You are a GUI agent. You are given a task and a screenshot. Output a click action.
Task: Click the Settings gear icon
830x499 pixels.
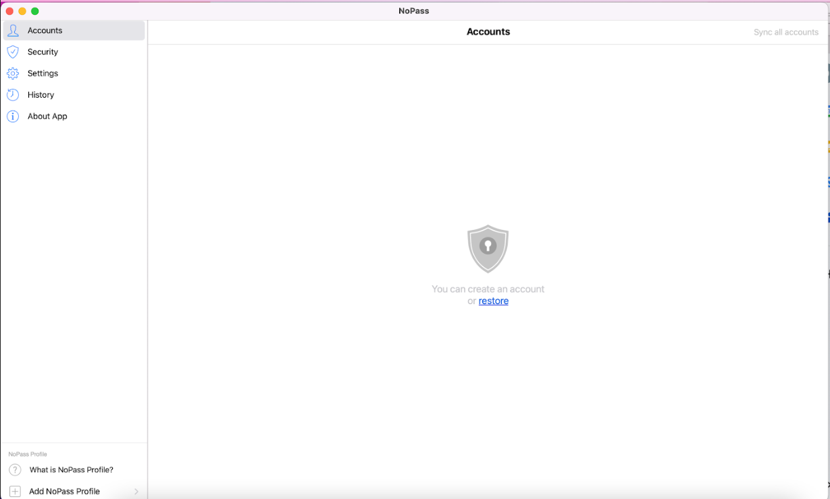click(x=13, y=74)
